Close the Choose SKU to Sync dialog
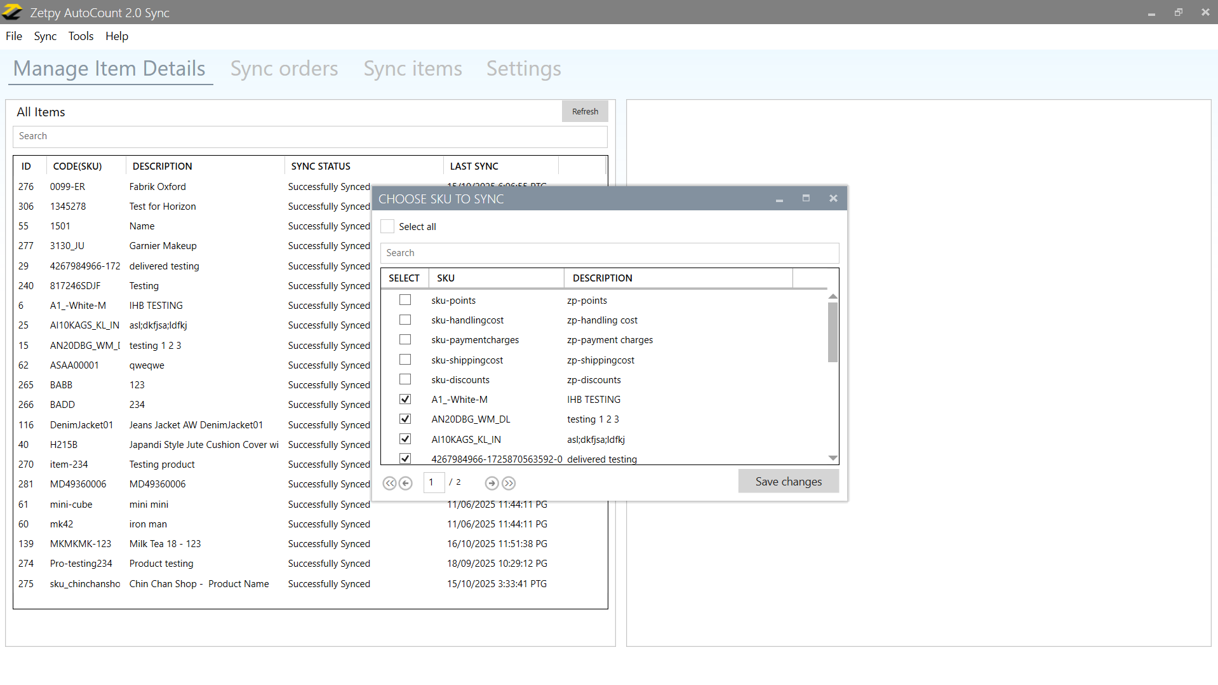 (x=833, y=199)
